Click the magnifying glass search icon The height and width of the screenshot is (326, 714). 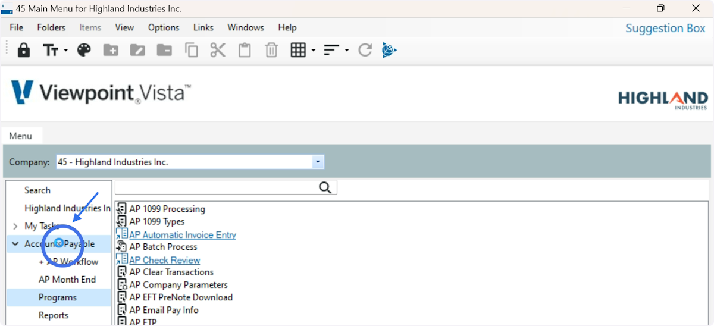pyautogui.click(x=325, y=188)
